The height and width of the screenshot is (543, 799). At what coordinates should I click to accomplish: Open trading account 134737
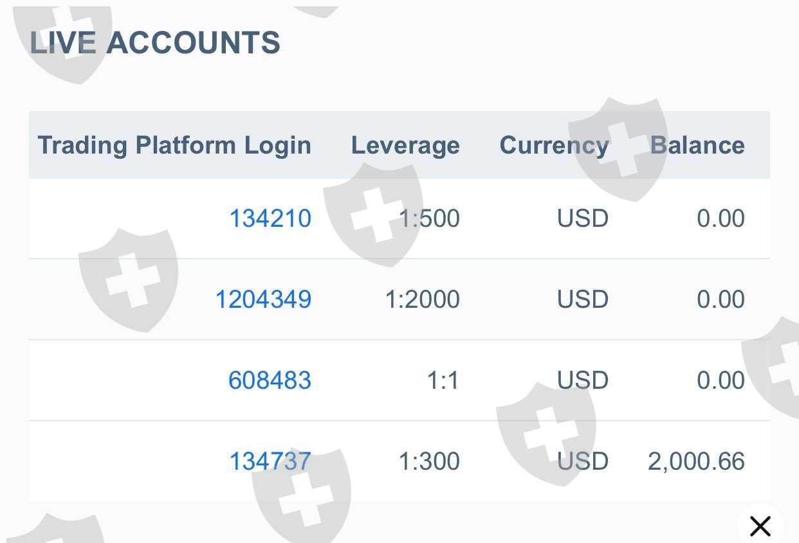pyautogui.click(x=270, y=461)
